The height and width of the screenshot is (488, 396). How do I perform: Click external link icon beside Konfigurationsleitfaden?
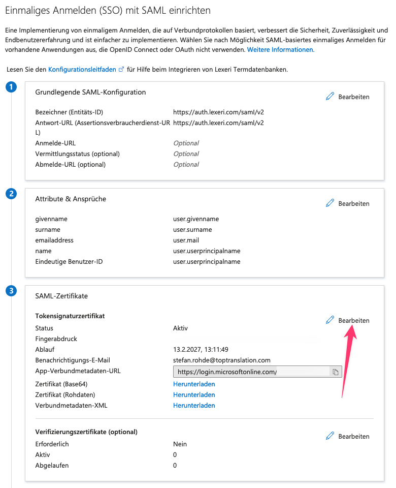121,70
